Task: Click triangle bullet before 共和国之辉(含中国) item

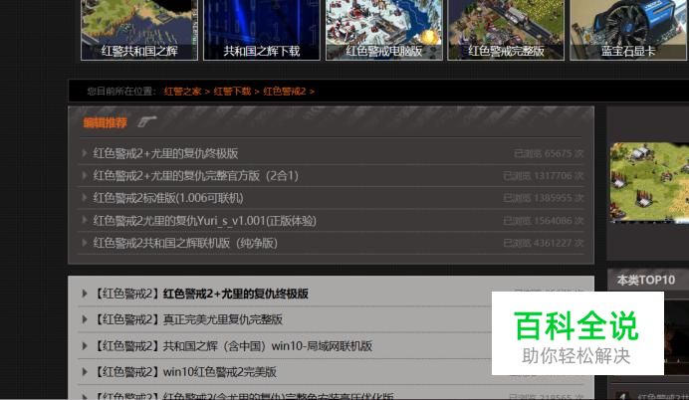Action: (85, 345)
